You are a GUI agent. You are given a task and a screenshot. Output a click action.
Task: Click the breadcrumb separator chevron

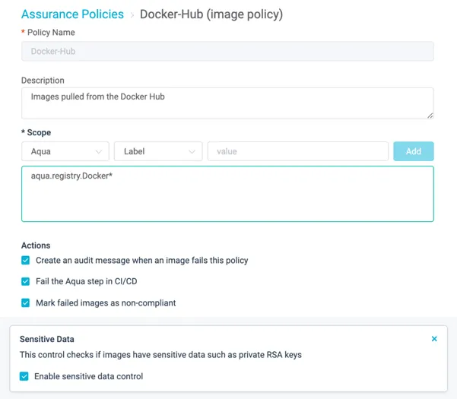click(x=132, y=15)
